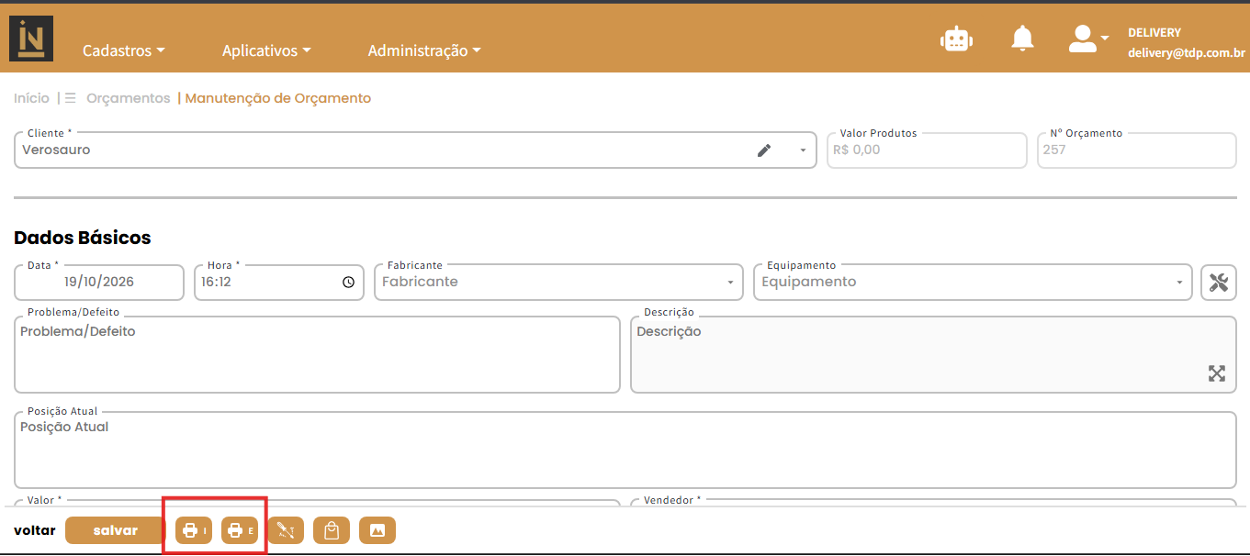Click the shopping bag button
This screenshot has height=556, width=1250.
[332, 530]
